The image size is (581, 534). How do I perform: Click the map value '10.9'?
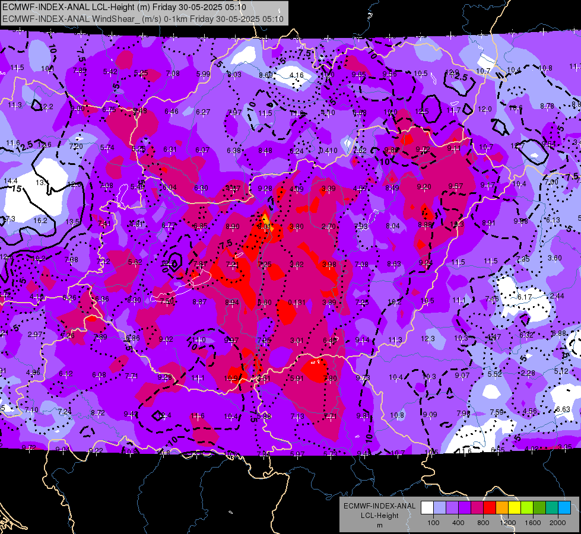pos(230,379)
